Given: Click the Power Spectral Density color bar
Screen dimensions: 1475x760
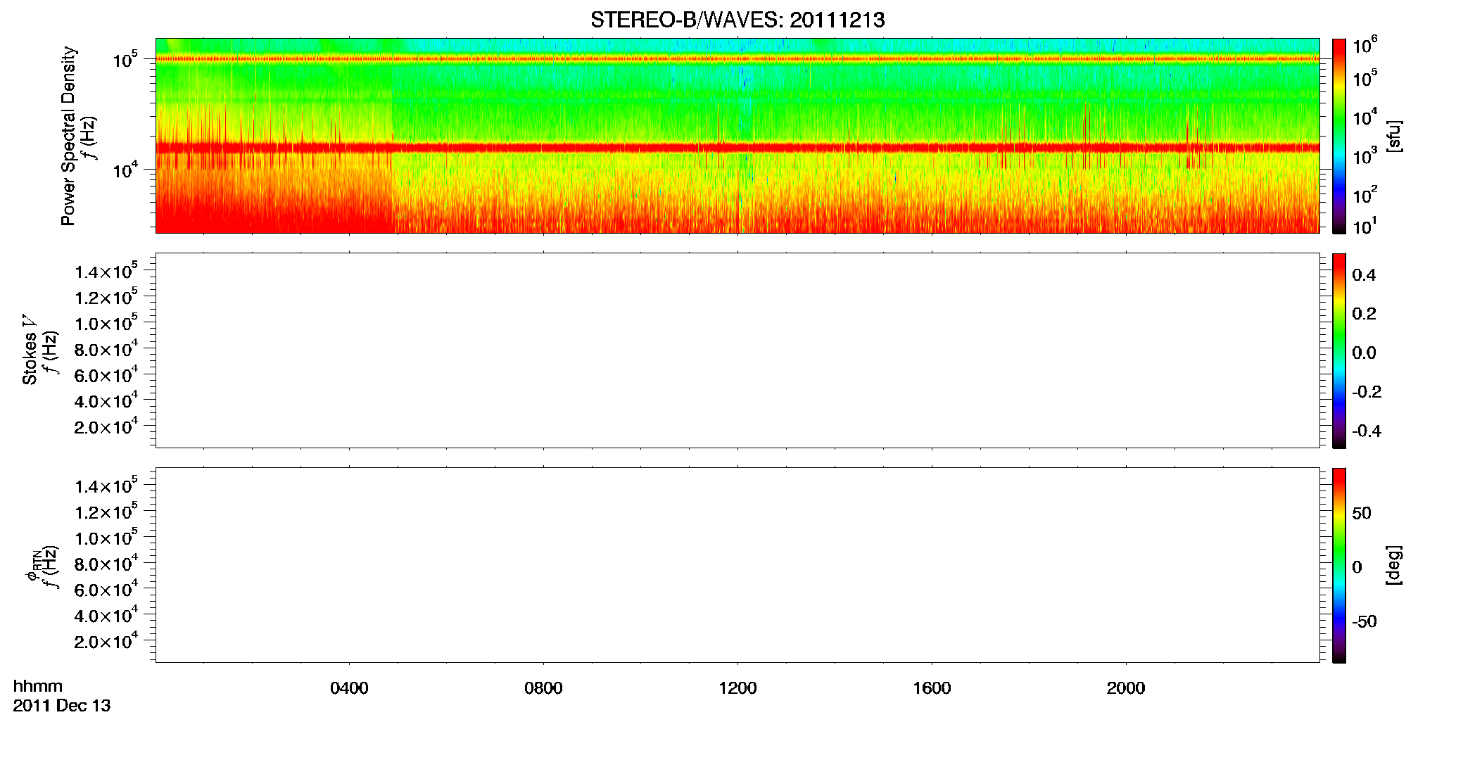Looking at the screenshot, I should tap(1339, 136).
